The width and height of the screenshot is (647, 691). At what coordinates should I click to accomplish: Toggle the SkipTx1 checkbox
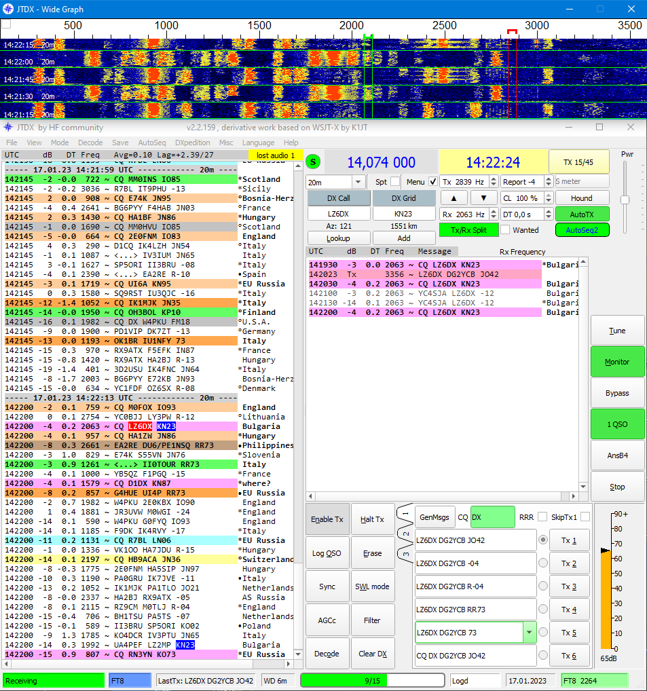585,517
